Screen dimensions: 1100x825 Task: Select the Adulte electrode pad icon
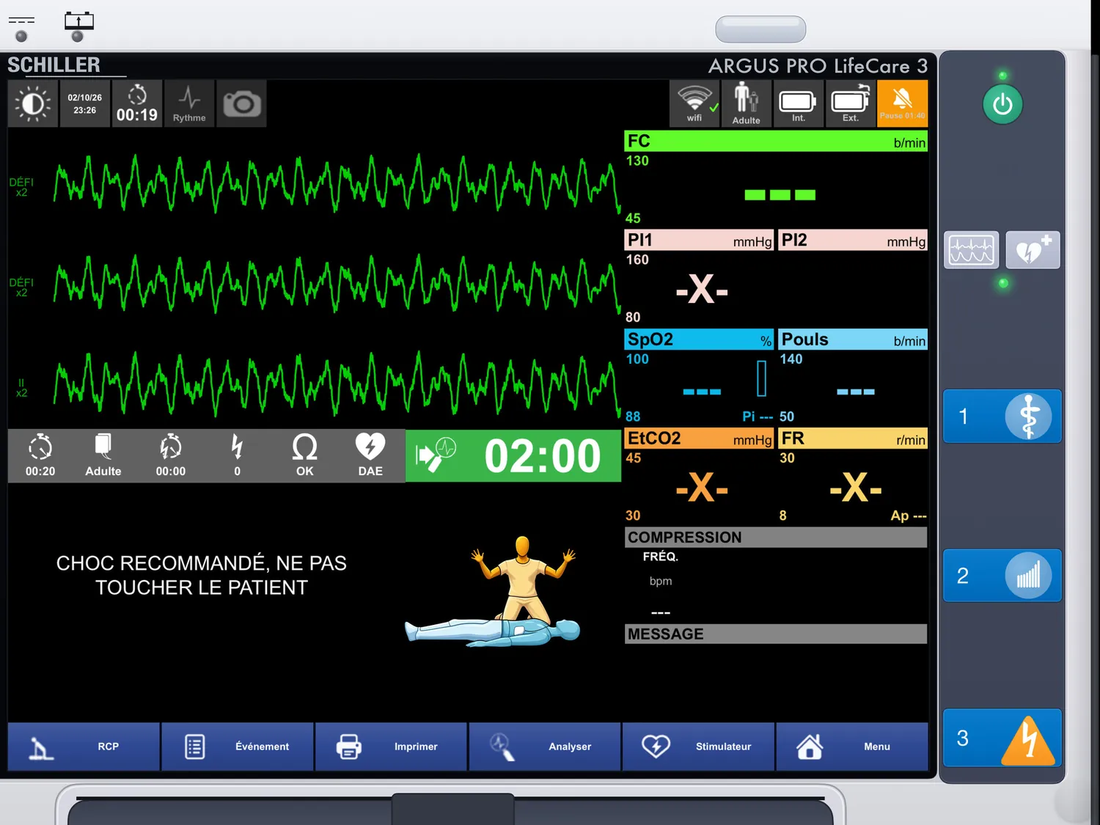103,455
